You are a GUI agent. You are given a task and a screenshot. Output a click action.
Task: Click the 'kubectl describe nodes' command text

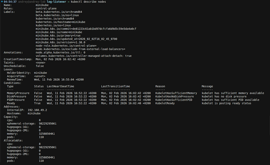point(88,2)
